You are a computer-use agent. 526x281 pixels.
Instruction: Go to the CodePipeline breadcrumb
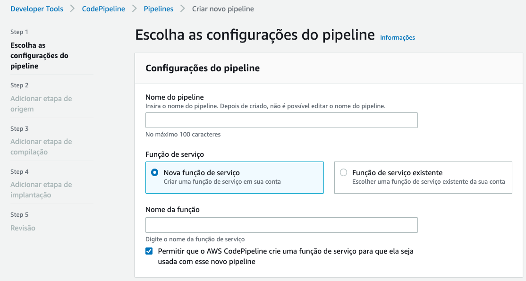tap(102, 9)
